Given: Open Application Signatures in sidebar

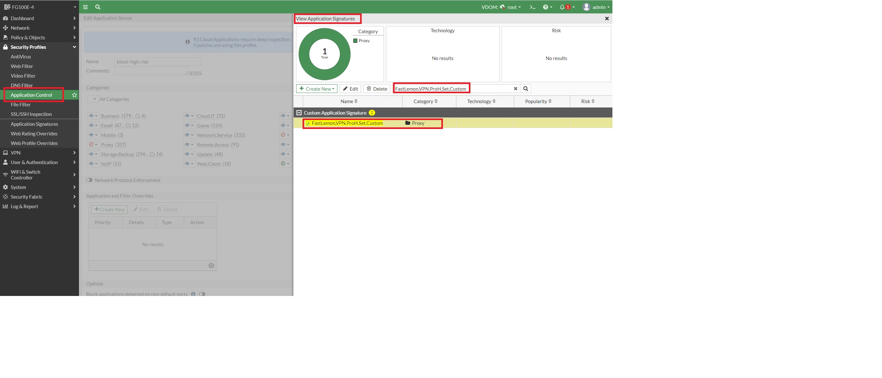Looking at the screenshot, I should (x=34, y=124).
